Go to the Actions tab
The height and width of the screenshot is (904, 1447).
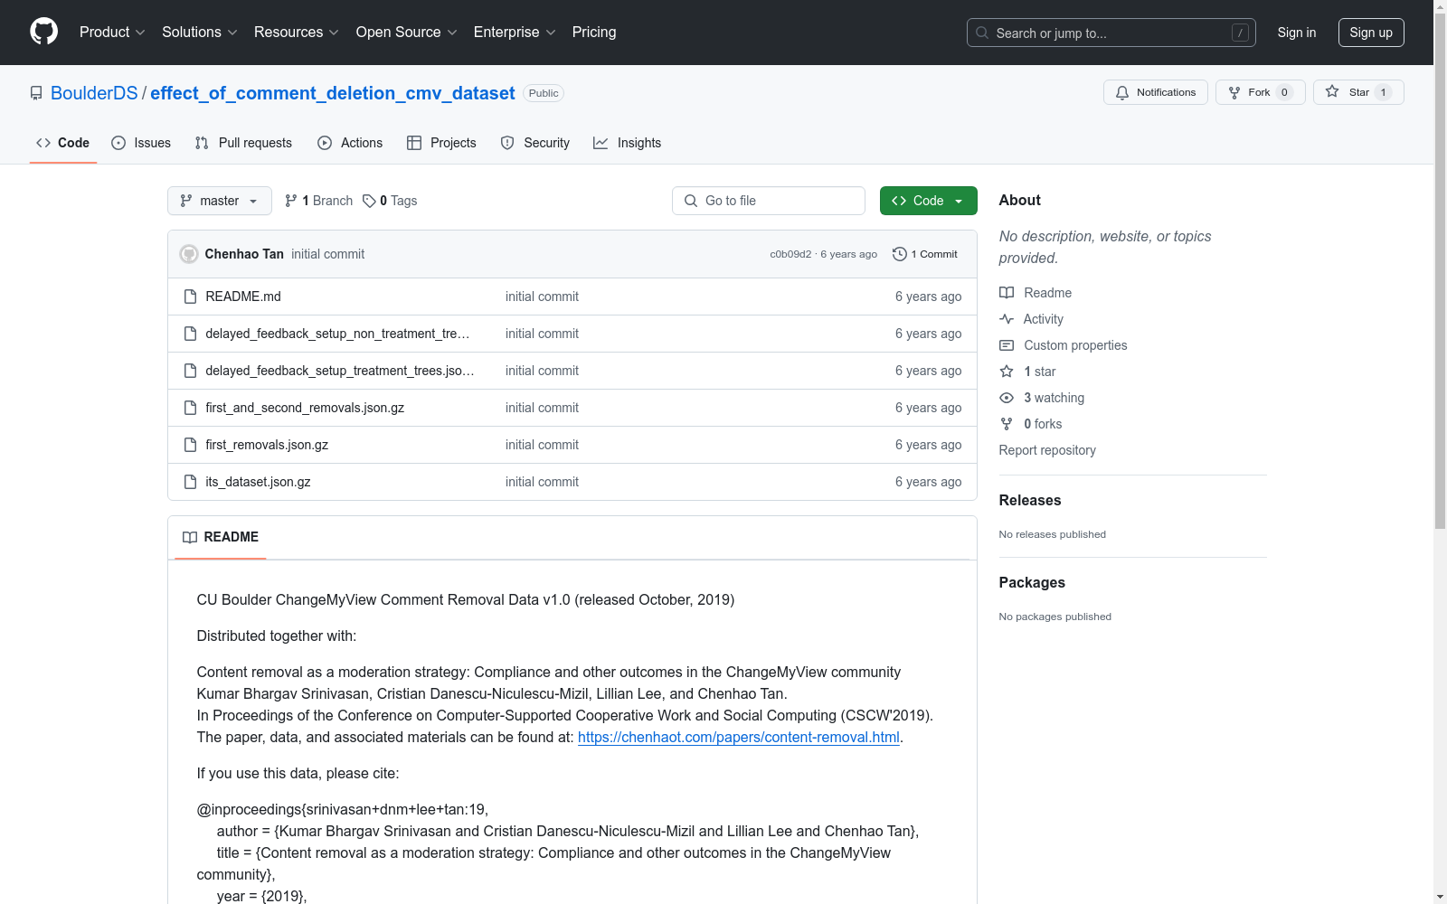pyautogui.click(x=350, y=143)
